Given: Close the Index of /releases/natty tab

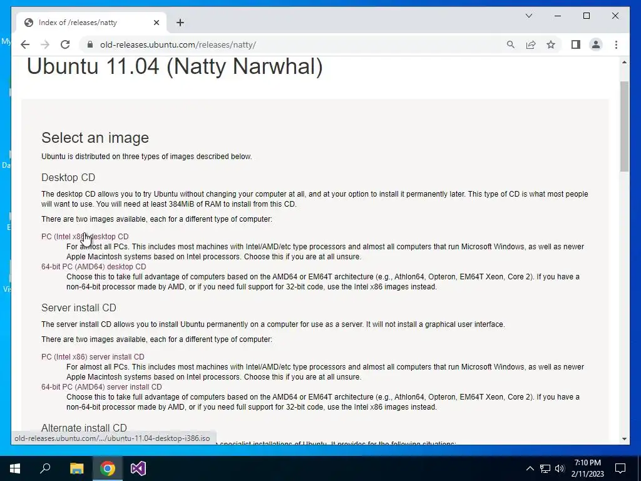Looking at the screenshot, I should [x=156, y=23].
